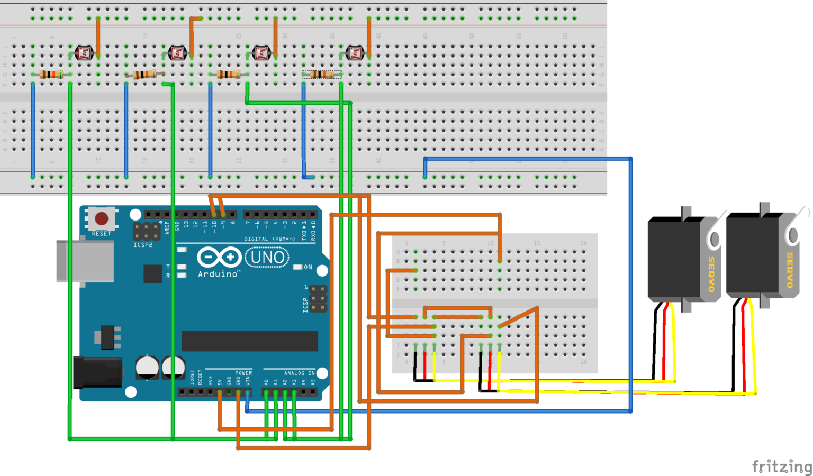Click the Arduino USB port connector
The width and height of the screenshot is (813, 476).
pos(85,261)
